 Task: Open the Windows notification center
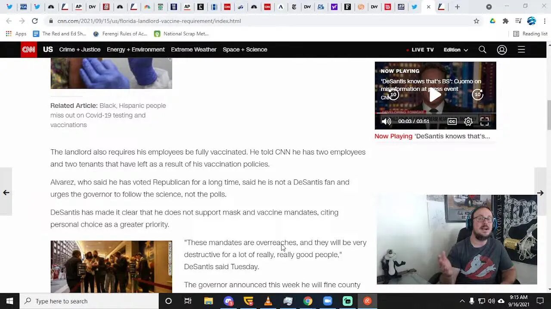(x=540, y=301)
